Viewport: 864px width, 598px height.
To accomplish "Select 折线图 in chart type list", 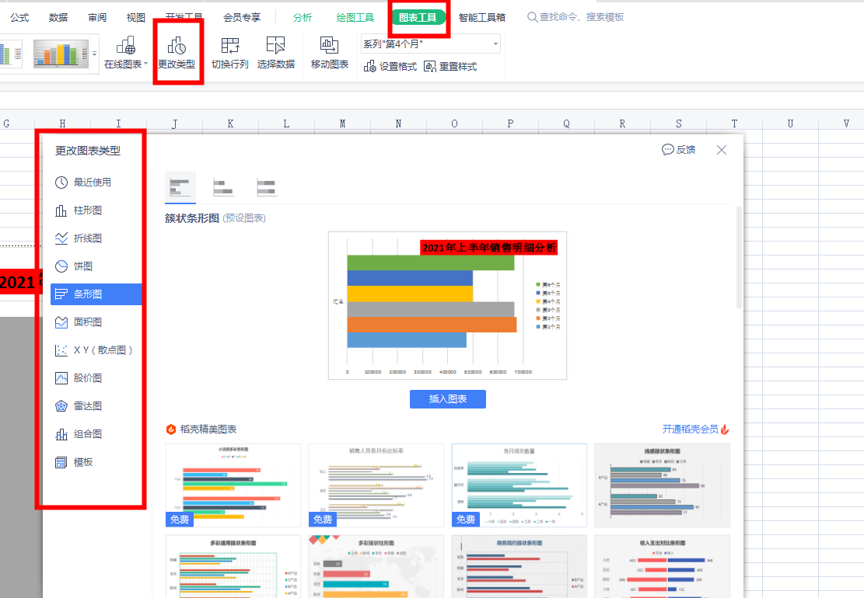I will point(87,238).
